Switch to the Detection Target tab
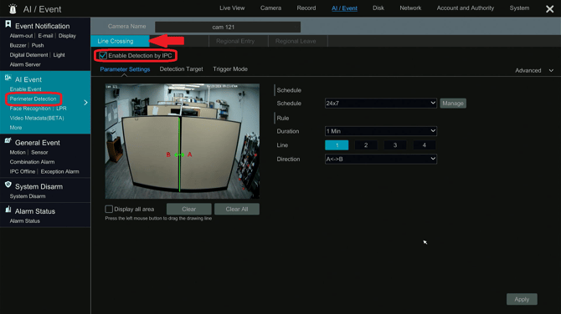The image size is (561, 314). (x=181, y=69)
